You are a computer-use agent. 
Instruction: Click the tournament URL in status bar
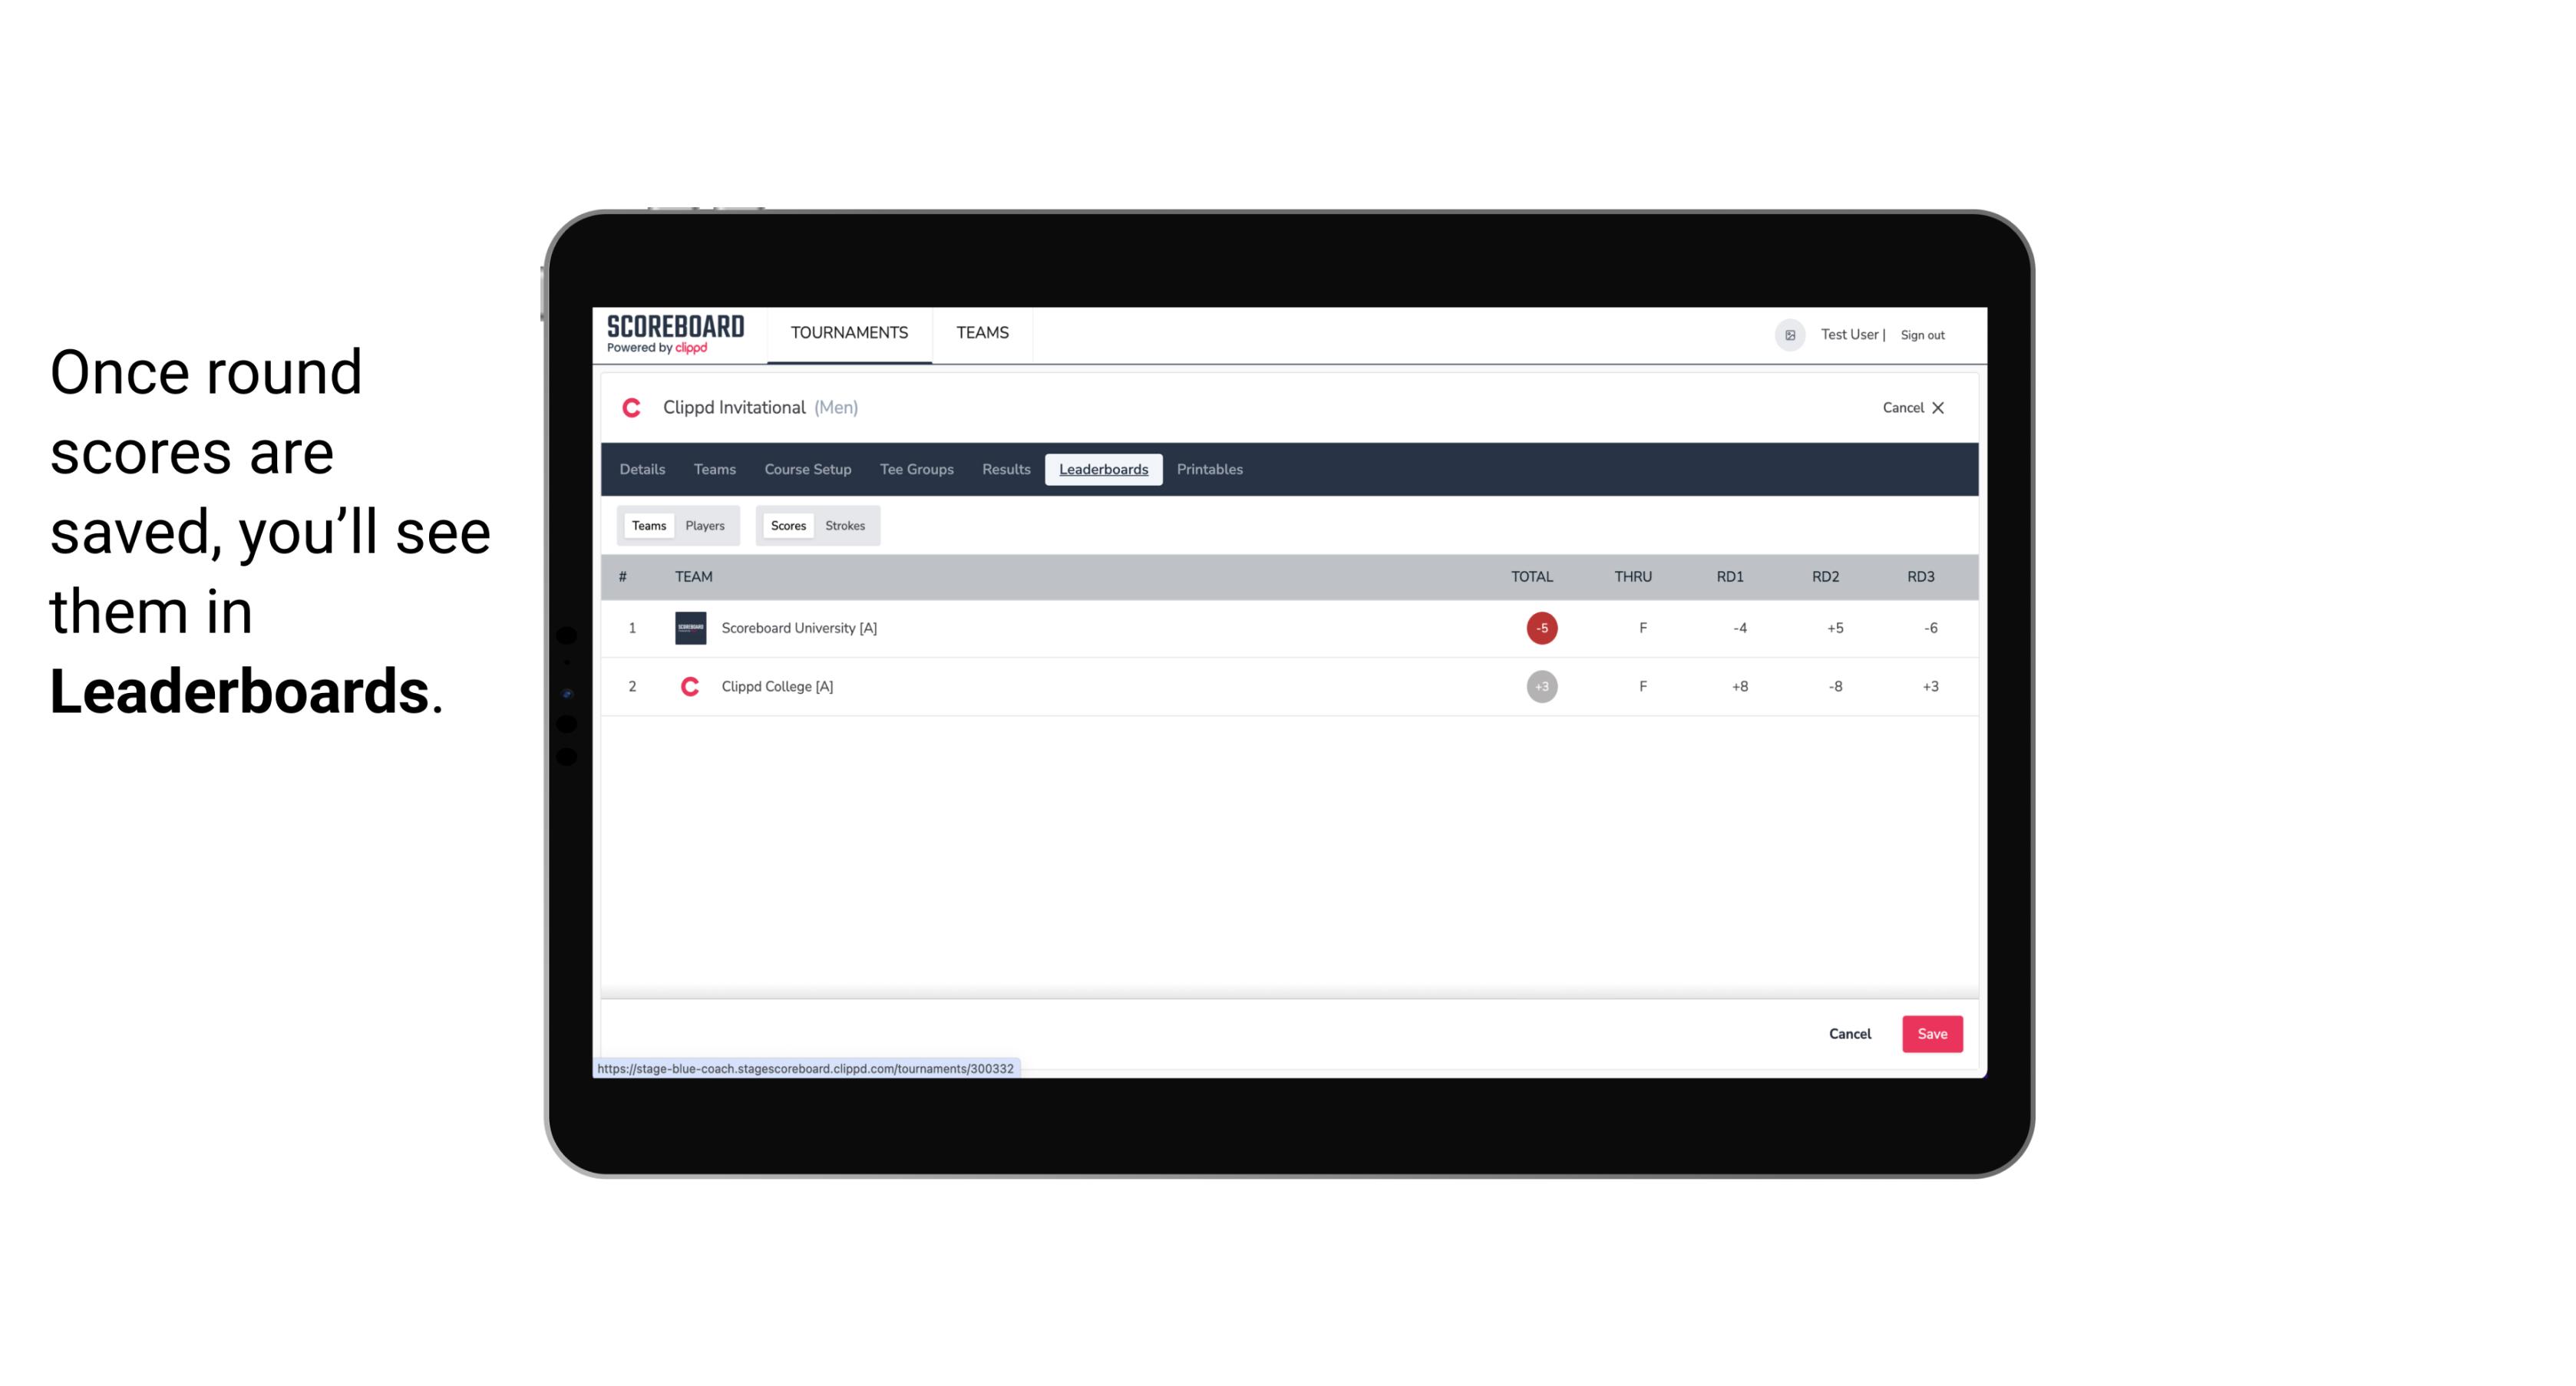pos(806,1068)
